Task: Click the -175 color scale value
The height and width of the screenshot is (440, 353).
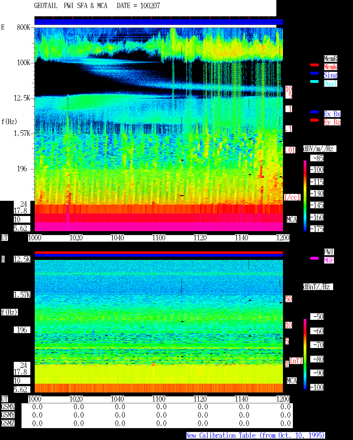Action: (x=317, y=229)
